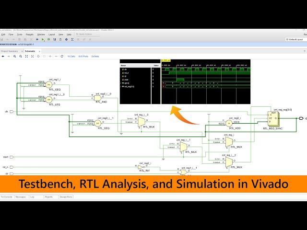The width and height of the screenshot is (307, 230).
Task: Open the Log tab
Action: click(32, 197)
